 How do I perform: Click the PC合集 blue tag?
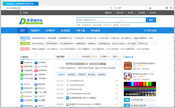point(25,38)
